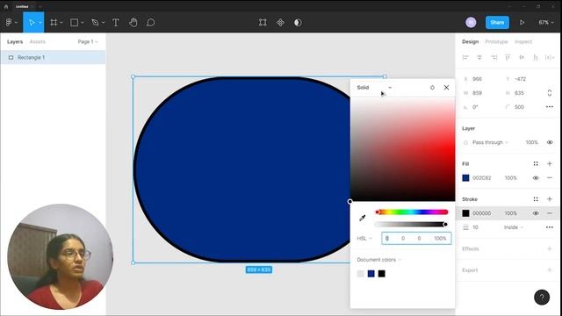562x316 pixels.
Task: Start the Present play button
Action: pyautogui.click(x=522, y=22)
